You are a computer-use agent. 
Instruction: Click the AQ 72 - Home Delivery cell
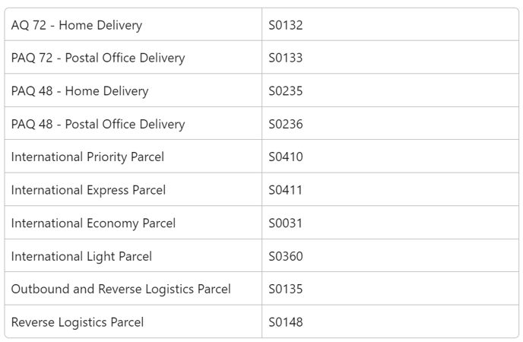coord(133,24)
